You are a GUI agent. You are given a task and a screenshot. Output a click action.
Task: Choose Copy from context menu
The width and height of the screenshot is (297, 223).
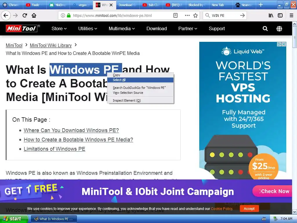coord(140,75)
